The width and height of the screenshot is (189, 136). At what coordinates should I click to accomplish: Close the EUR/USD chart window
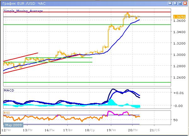(185, 3)
